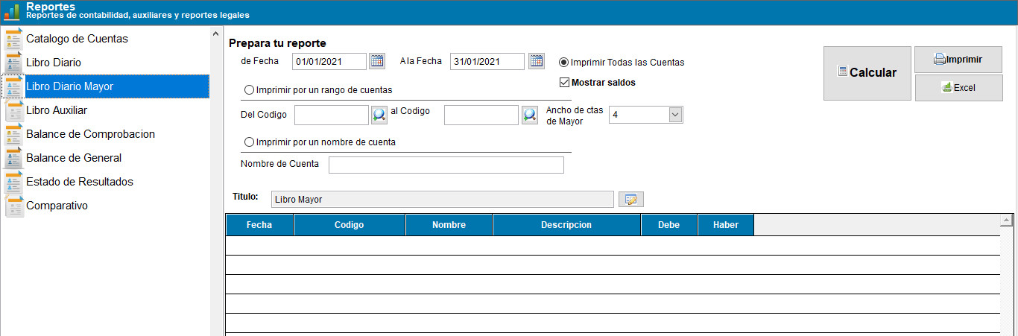This screenshot has height=336, width=1018.
Task: Click the Estado de Resultados report icon
Action: [13, 182]
